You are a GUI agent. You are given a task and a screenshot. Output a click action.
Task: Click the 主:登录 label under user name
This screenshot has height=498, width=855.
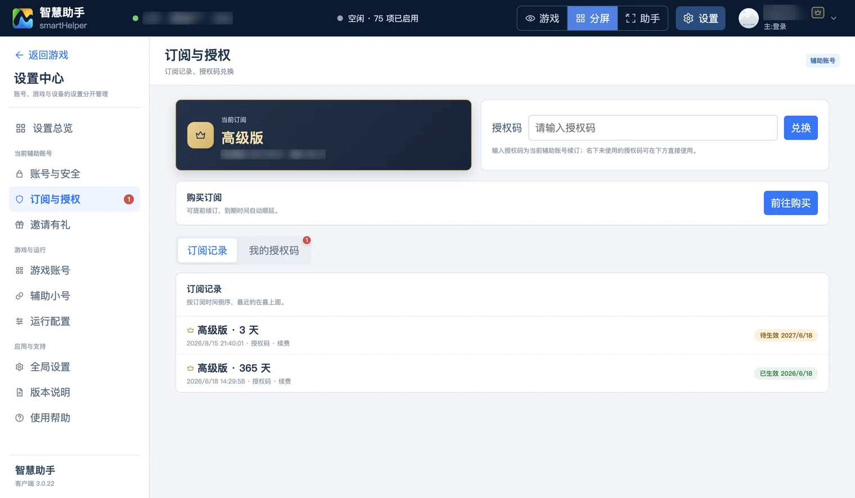pos(775,26)
